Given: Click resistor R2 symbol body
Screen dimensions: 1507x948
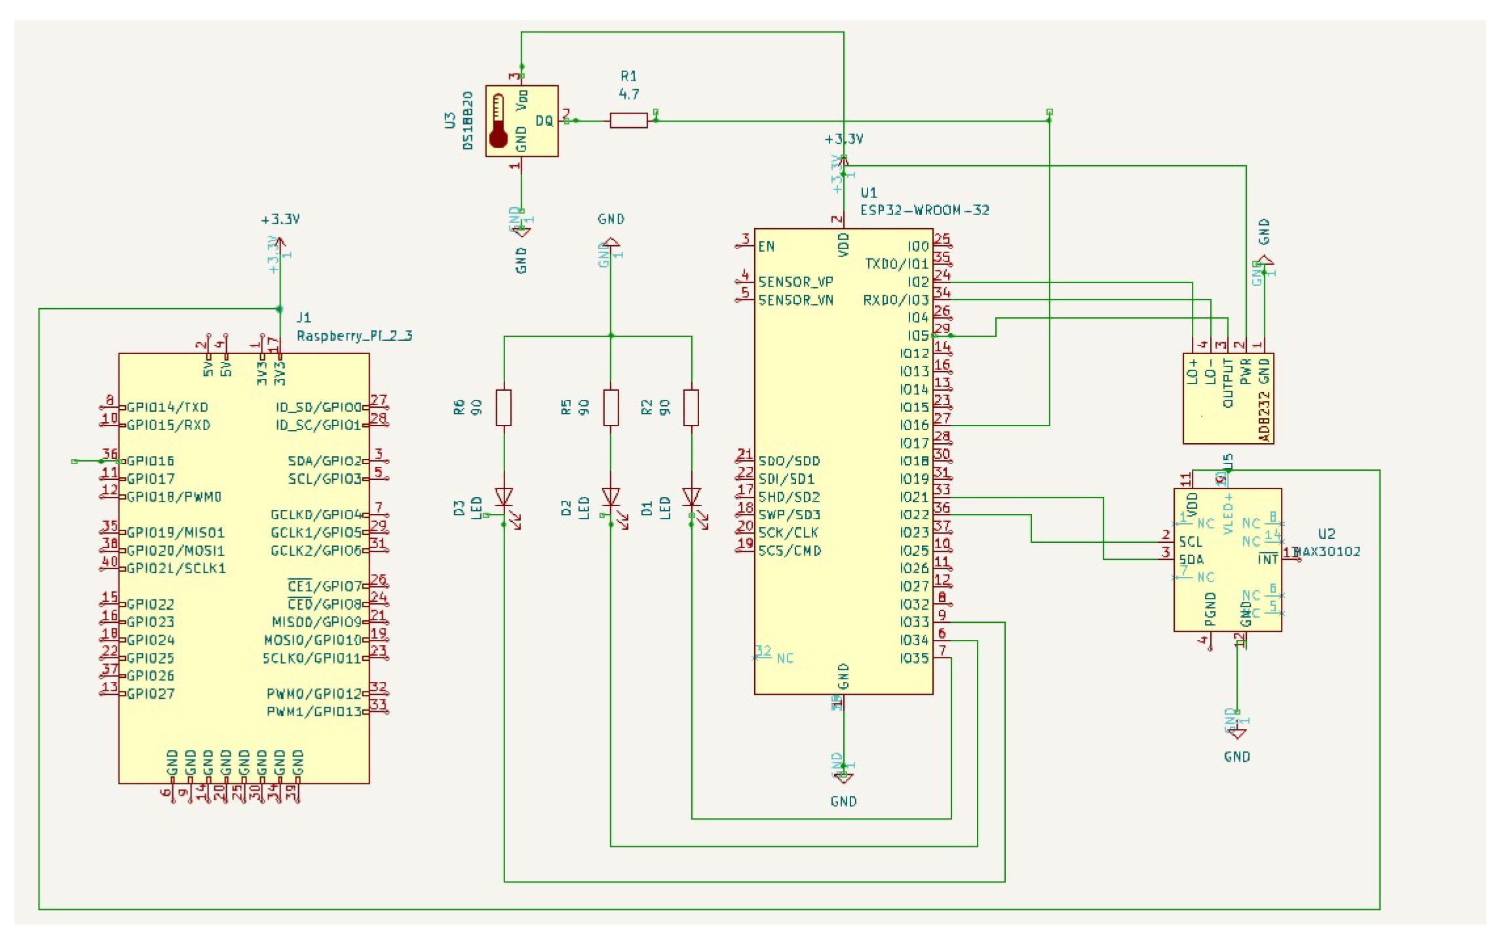Looking at the screenshot, I should [691, 407].
